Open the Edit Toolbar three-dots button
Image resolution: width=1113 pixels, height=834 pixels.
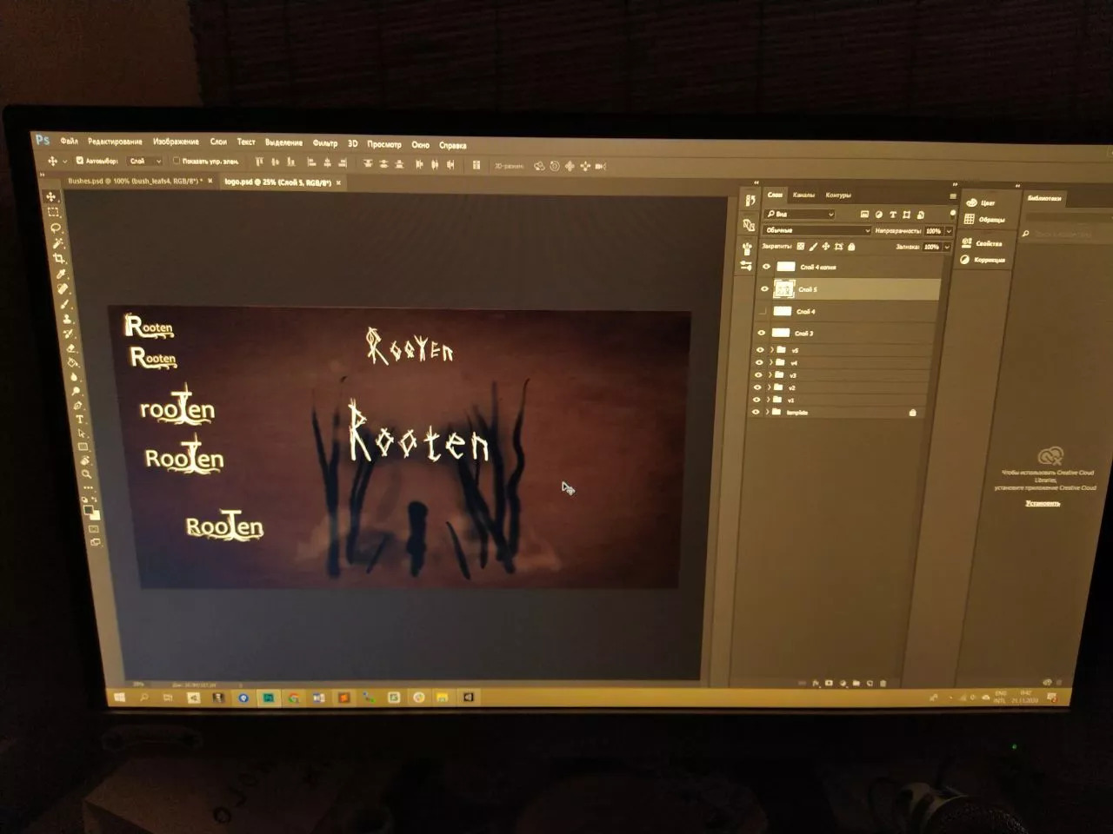[88, 487]
